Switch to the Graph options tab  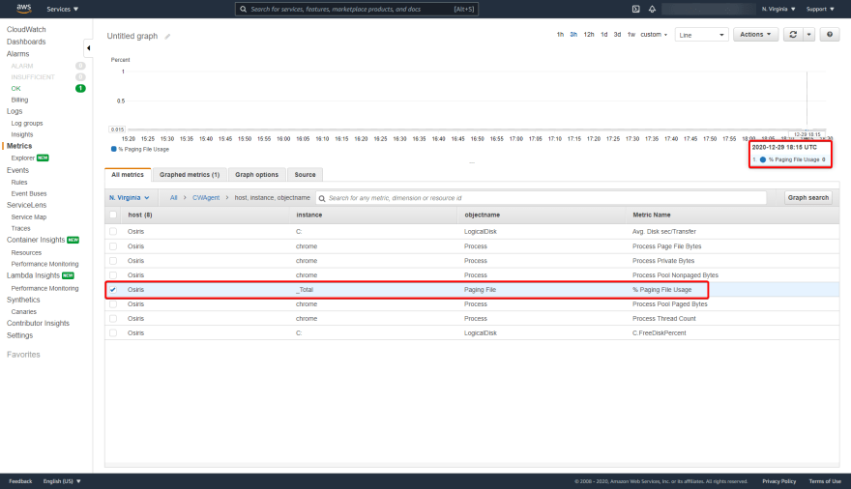point(256,175)
